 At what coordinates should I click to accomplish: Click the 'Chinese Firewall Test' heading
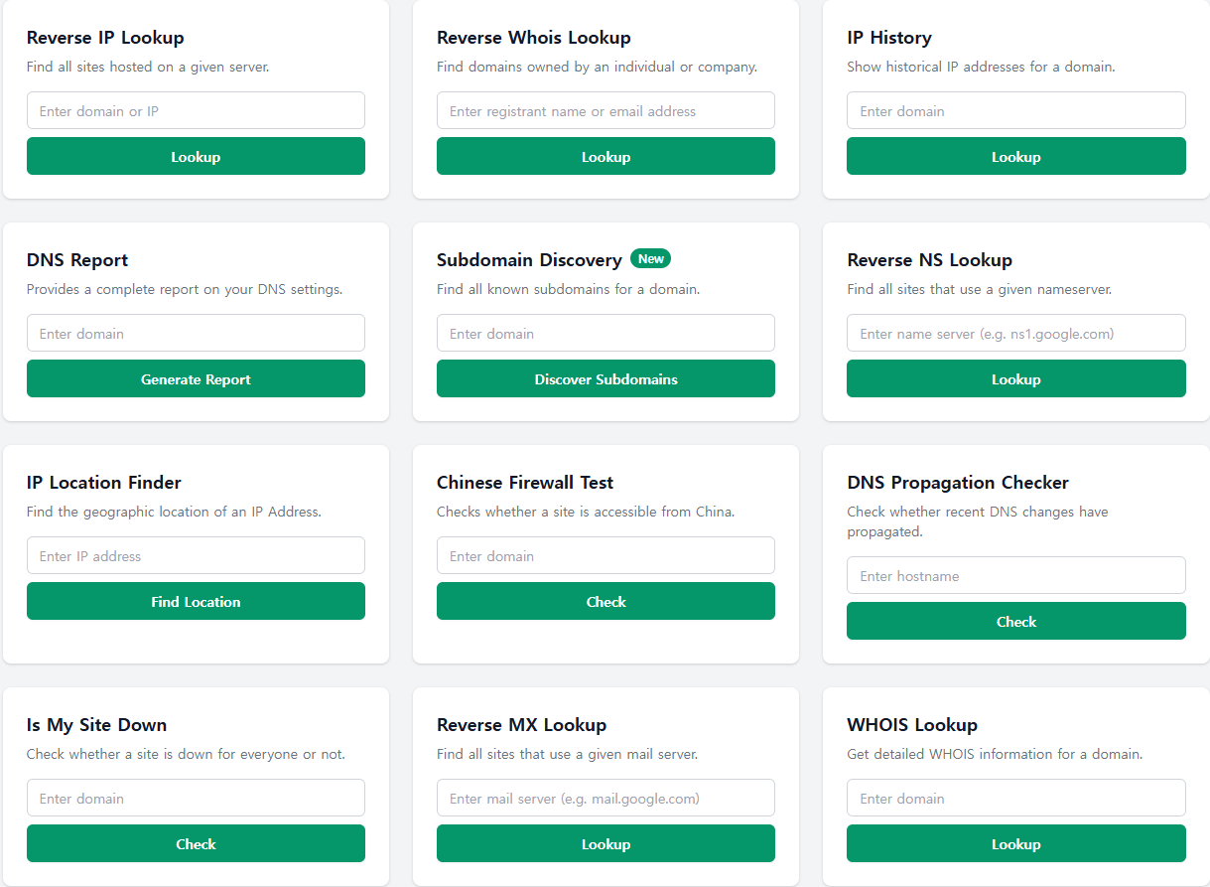(x=525, y=483)
